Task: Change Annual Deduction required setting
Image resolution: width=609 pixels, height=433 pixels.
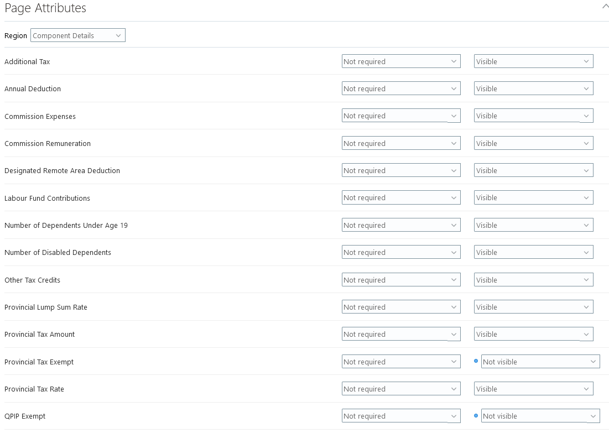Action: coord(401,88)
